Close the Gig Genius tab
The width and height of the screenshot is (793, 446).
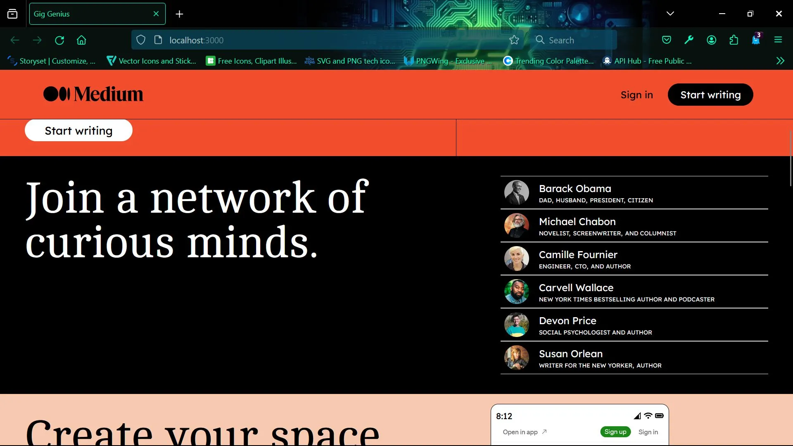(x=156, y=14)
